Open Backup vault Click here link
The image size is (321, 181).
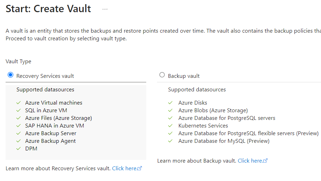(250, 161)
